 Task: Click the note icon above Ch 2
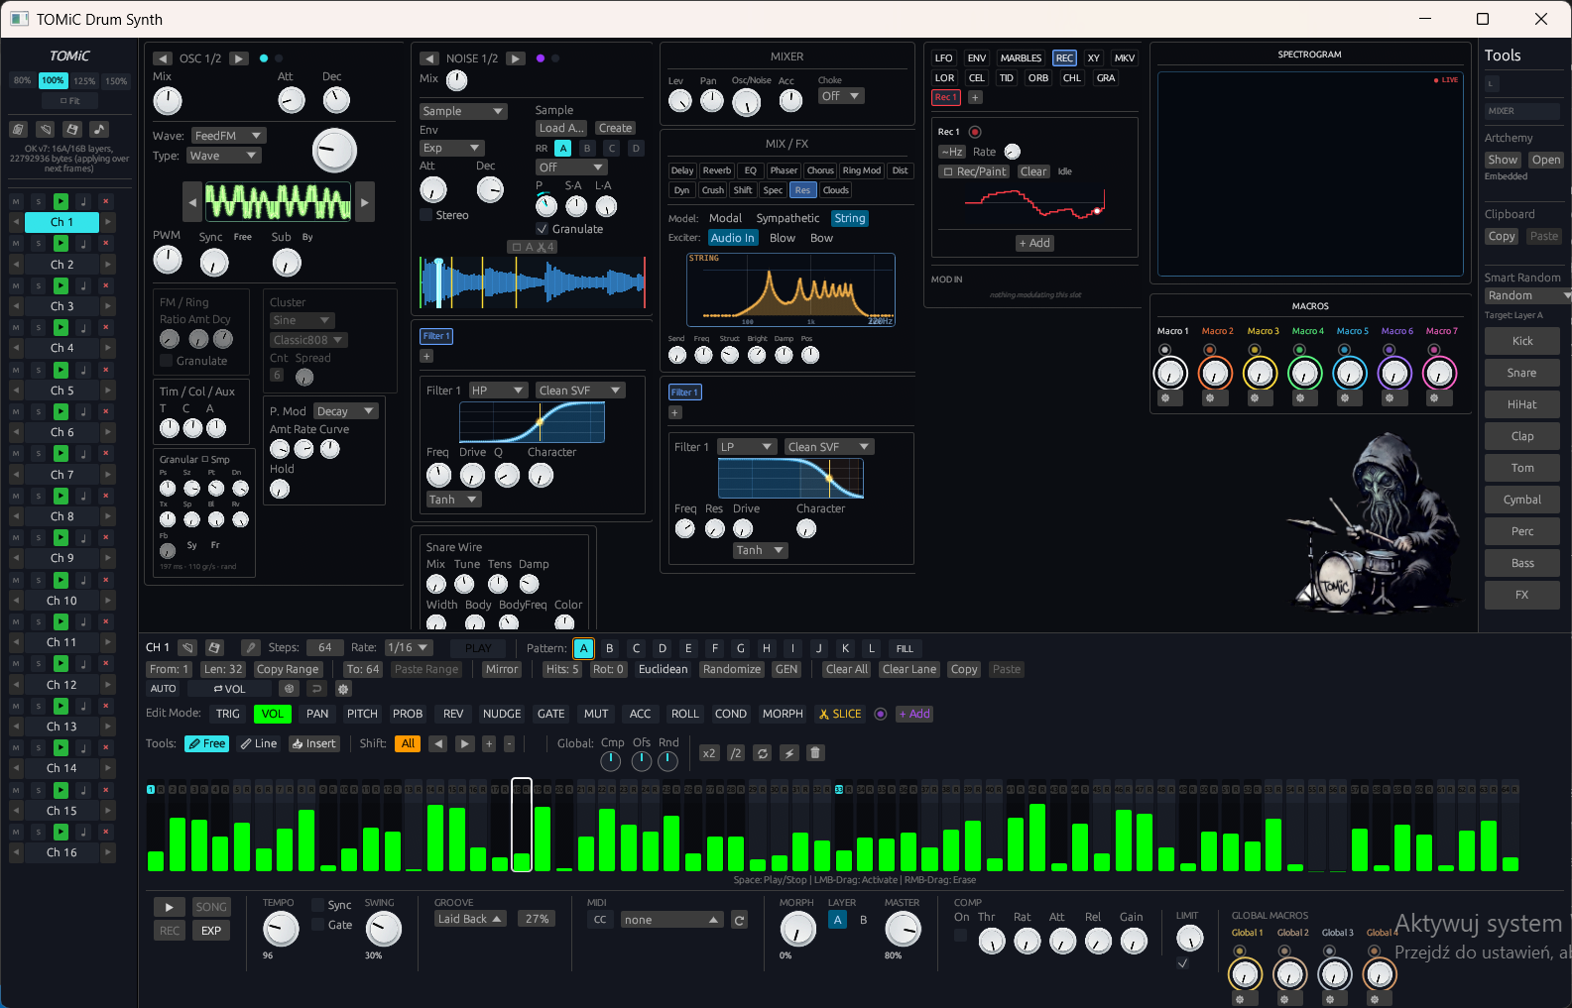(83, 244)
